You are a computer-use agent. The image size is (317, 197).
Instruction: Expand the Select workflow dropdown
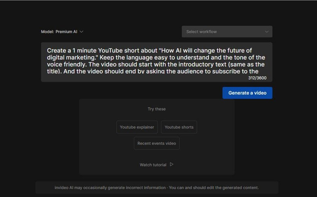227,32
